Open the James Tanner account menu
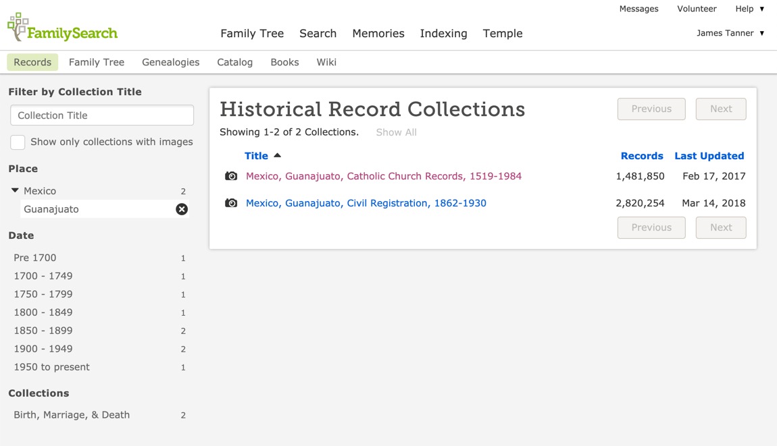 [x=730, y=33]
